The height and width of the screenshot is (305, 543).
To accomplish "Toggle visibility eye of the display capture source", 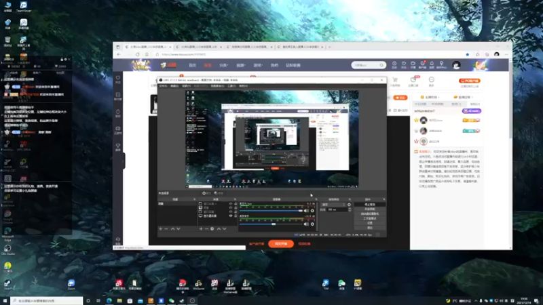I will (231, 216).
